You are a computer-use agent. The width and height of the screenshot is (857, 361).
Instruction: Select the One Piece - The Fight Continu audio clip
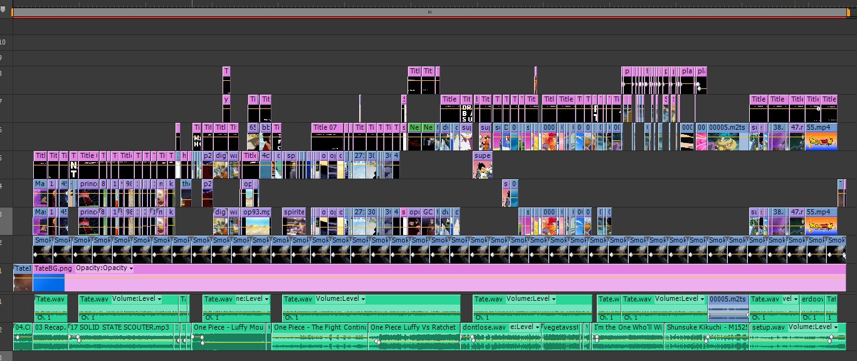[320, 337]
